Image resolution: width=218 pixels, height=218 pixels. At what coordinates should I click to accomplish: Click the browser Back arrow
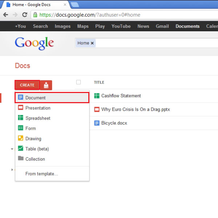click(x=5, y=15)
